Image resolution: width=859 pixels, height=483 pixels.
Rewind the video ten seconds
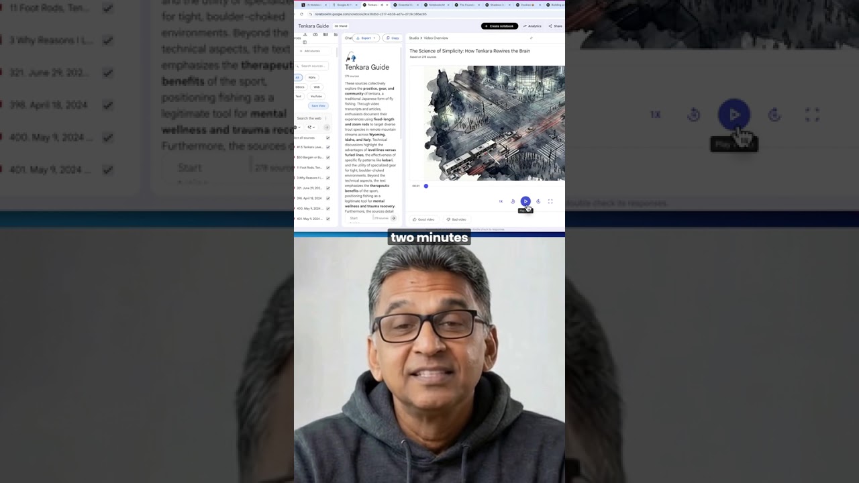pyautogui.click(x=513, y=201)
